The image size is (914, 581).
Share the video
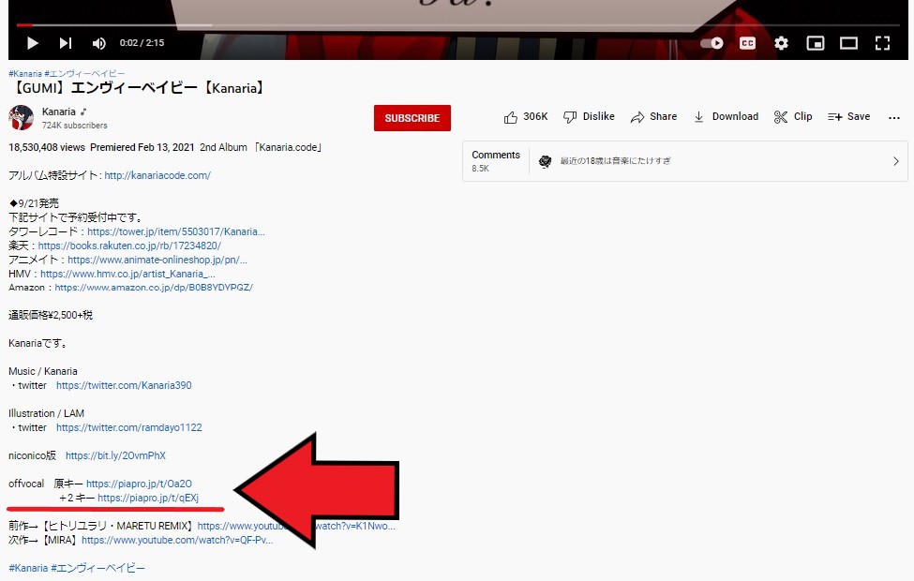point(654,116)
